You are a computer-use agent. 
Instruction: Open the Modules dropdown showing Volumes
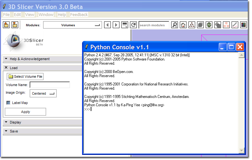73,25
